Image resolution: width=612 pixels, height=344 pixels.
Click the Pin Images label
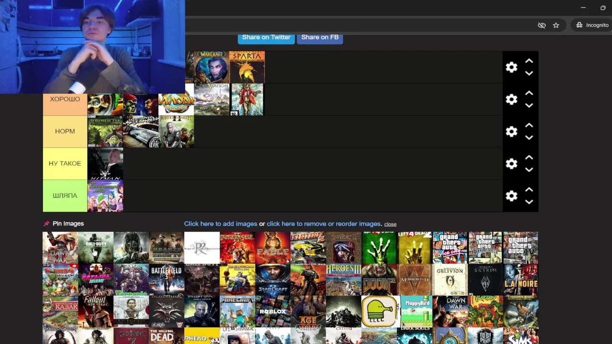click(68, 224)
